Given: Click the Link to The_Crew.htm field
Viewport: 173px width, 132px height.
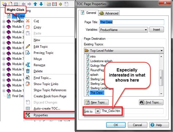Looking at the screenshot, I should [x=132, y=111].
